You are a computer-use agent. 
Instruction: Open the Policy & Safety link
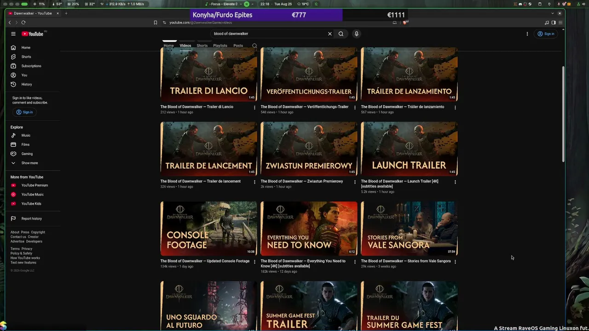[x=21, y=253]
